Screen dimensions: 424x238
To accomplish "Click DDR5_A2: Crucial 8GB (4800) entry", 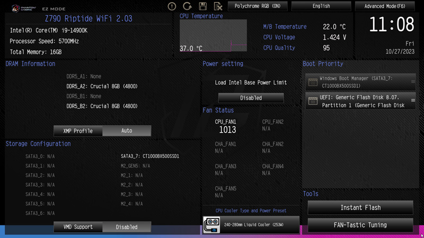I will click(102, 86).
